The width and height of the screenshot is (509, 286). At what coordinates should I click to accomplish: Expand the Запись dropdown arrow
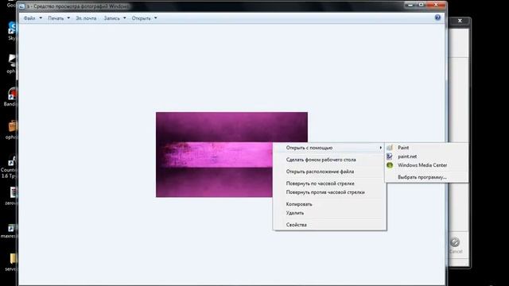[x=124, y=17]
